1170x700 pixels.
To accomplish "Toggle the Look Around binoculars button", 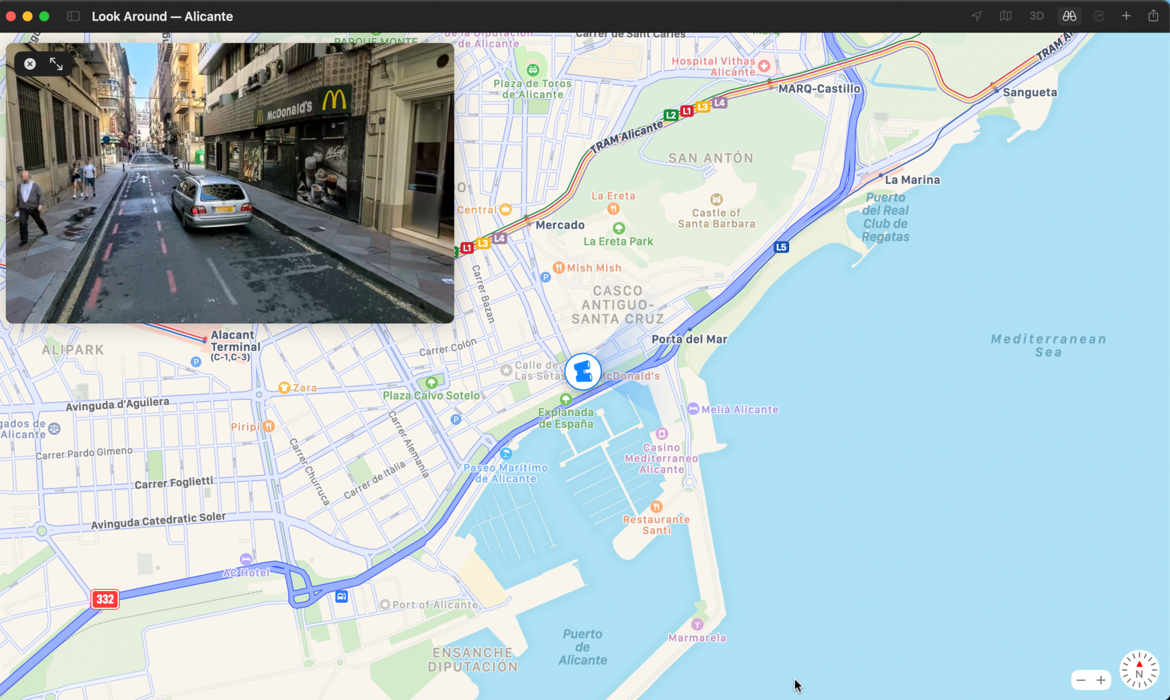I will point(1069,16).
